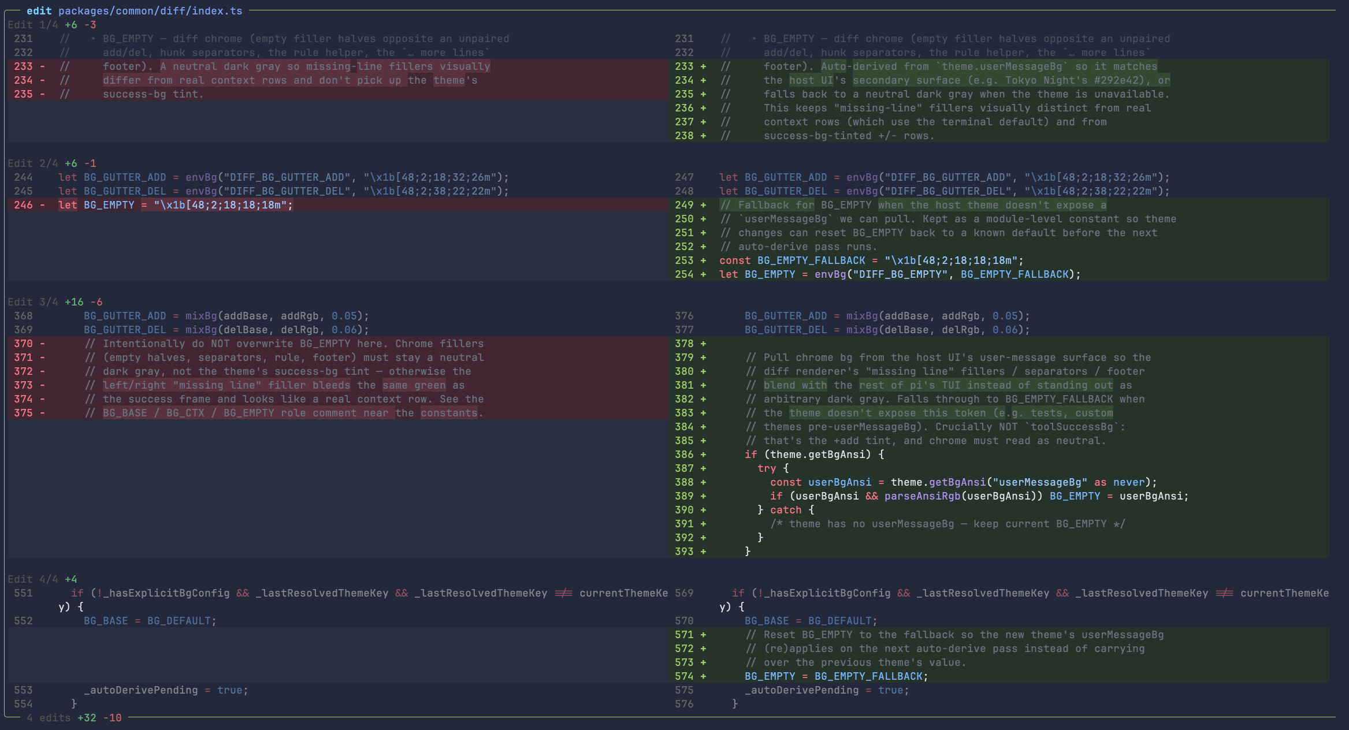Click added line 253 BG_EMPTY_FALLBACK constant
Viewport: 1349px width, 730px height.
coord(871,260)
